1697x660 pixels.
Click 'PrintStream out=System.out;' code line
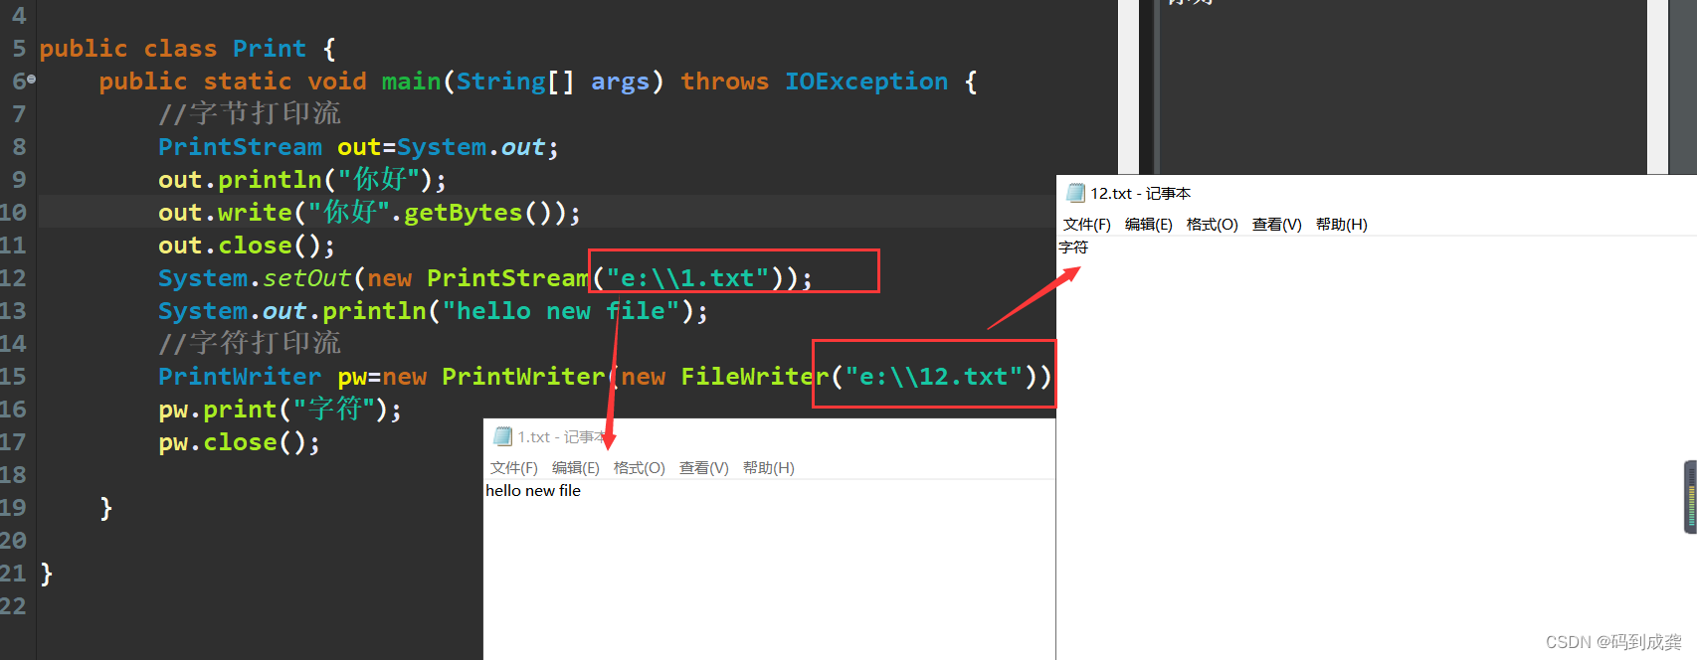pyautogui.click(x=358, y=147)
